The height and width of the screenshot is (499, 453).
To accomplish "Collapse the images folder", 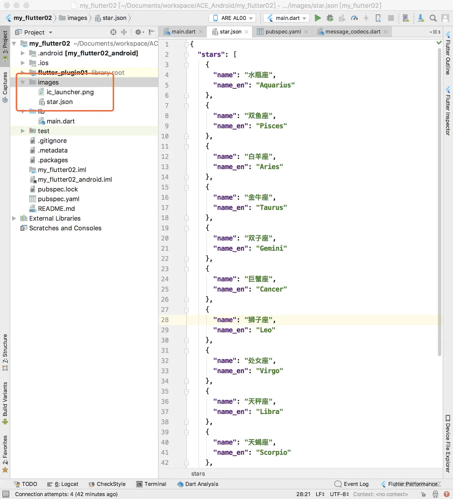I will coord(23,82).
